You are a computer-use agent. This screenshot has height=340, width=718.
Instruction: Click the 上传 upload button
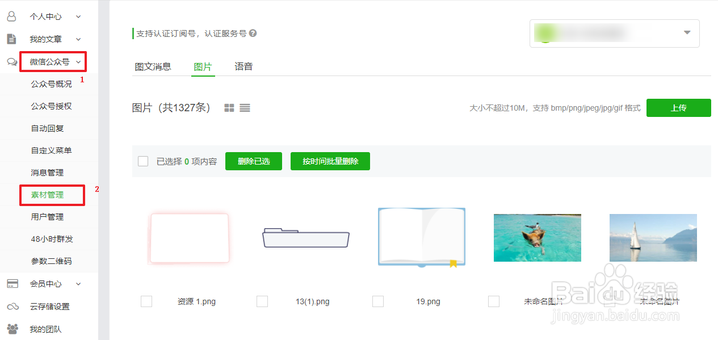tap(679, 107)
